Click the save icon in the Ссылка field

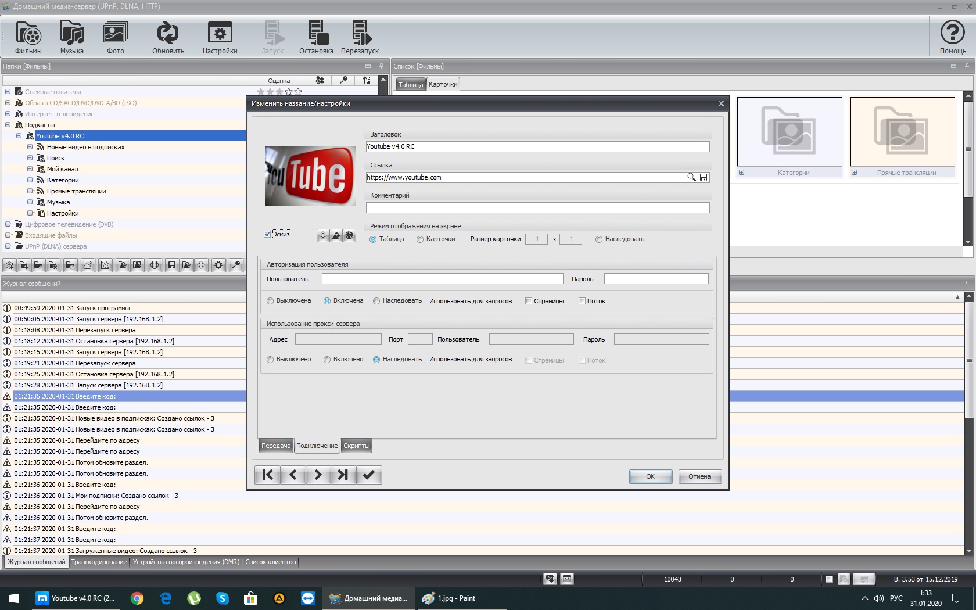(x=704, y=177)
